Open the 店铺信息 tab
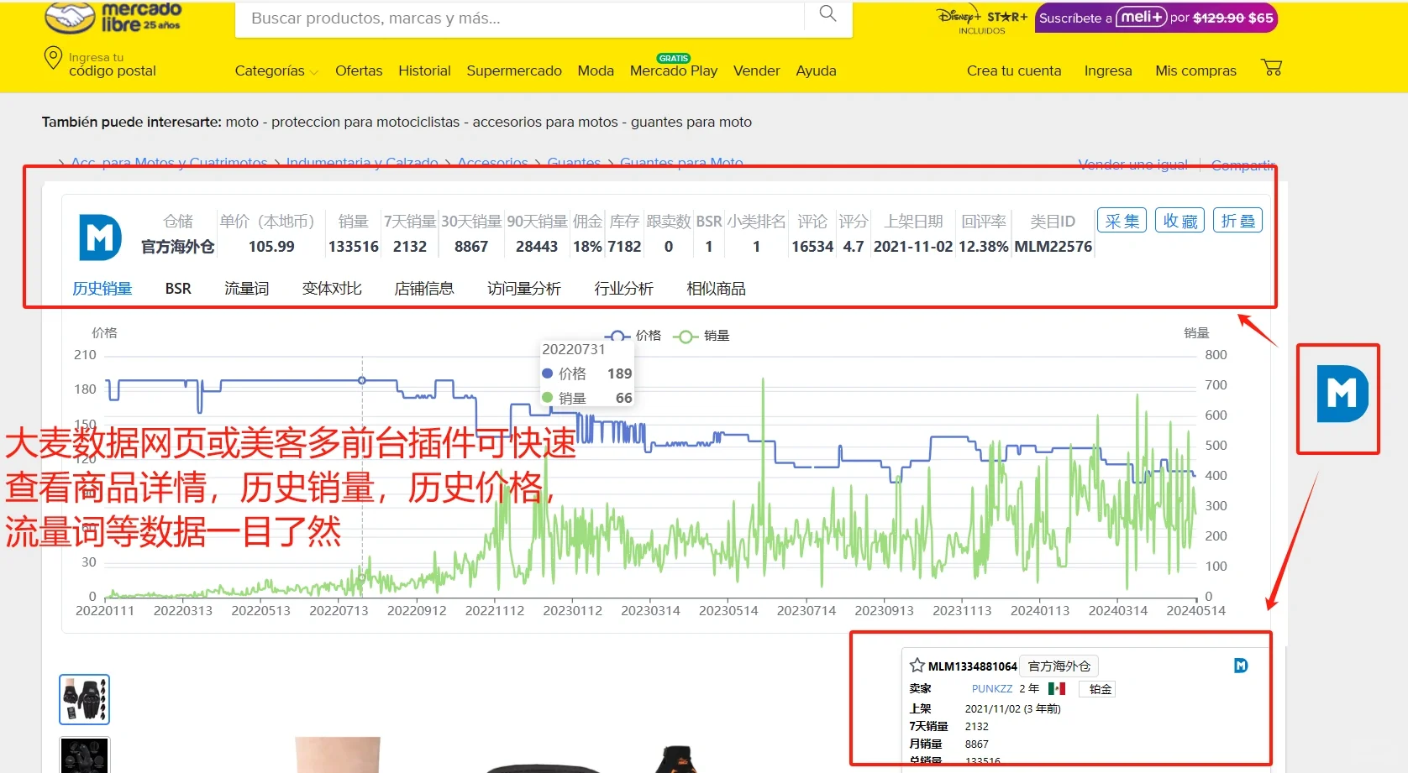This screenshot has height=773, width=1408. pyautogui.click(x=424, y=289)
